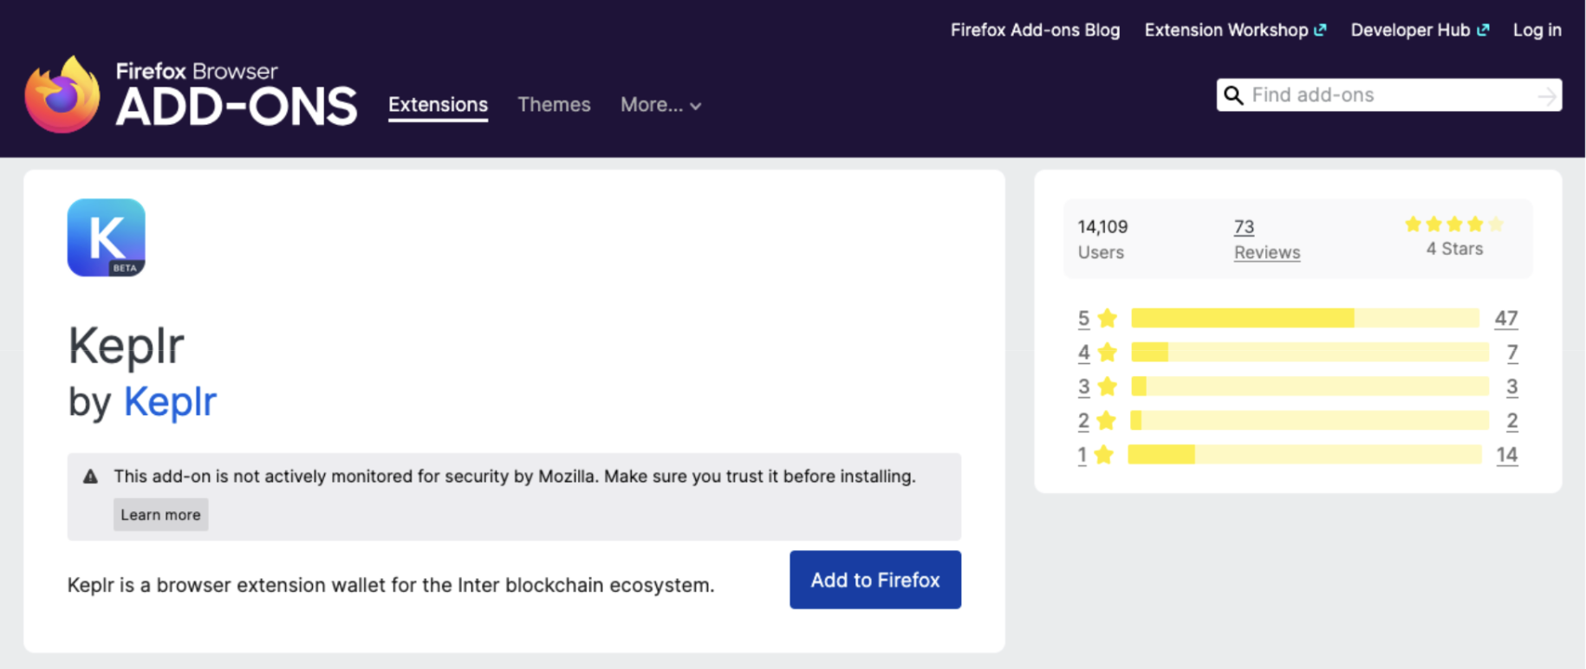
Task: Open Firefox Add-ons Blog link
Action: point(1035,30)
